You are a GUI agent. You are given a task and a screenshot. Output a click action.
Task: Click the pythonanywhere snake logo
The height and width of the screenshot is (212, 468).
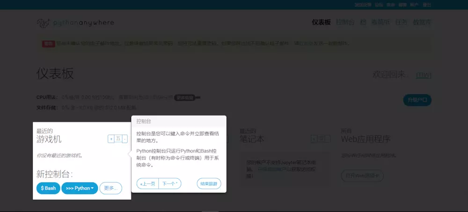pyautogui.click(x=43, y=23)
